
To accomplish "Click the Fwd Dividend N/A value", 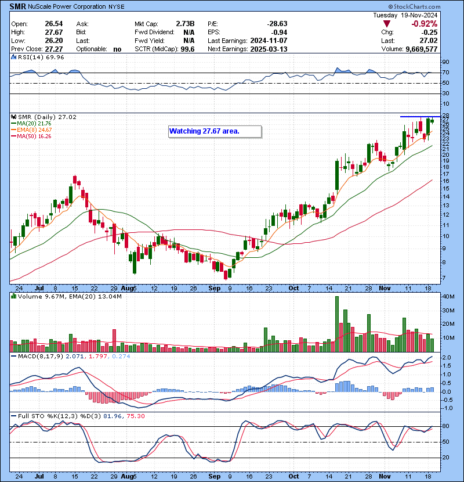I will (x=189, y=33).
